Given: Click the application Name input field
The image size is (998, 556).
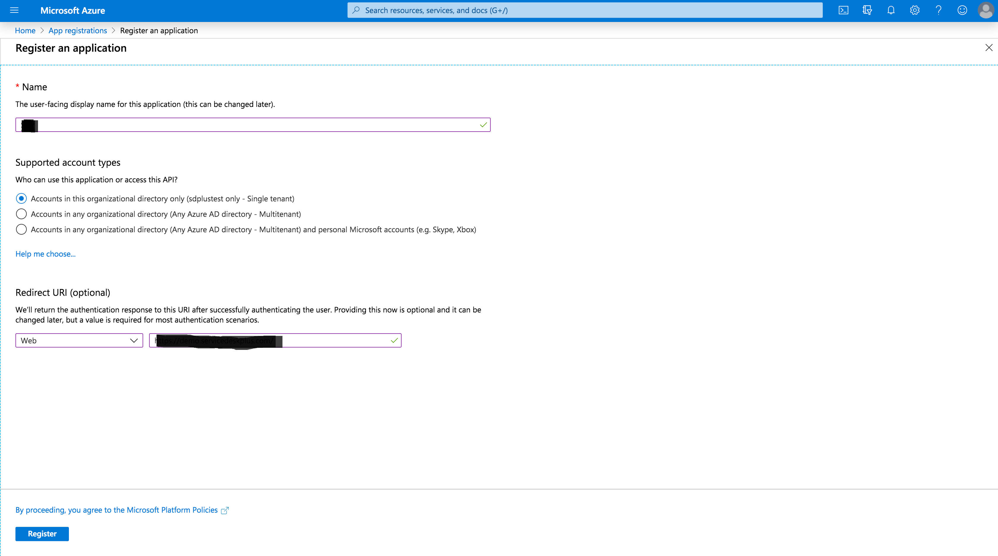Looking at the screenshot, I should (x=252, y=125).
